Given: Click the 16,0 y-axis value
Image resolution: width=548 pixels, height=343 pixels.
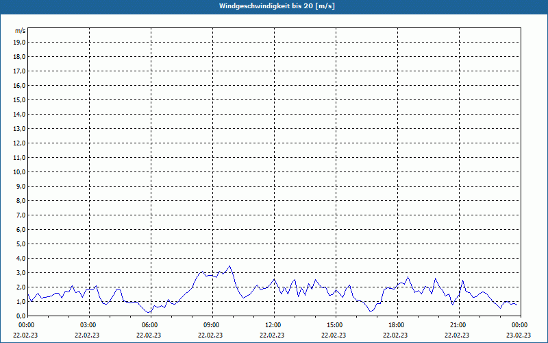Looking at the screenshot, I should tap(19, 85).
